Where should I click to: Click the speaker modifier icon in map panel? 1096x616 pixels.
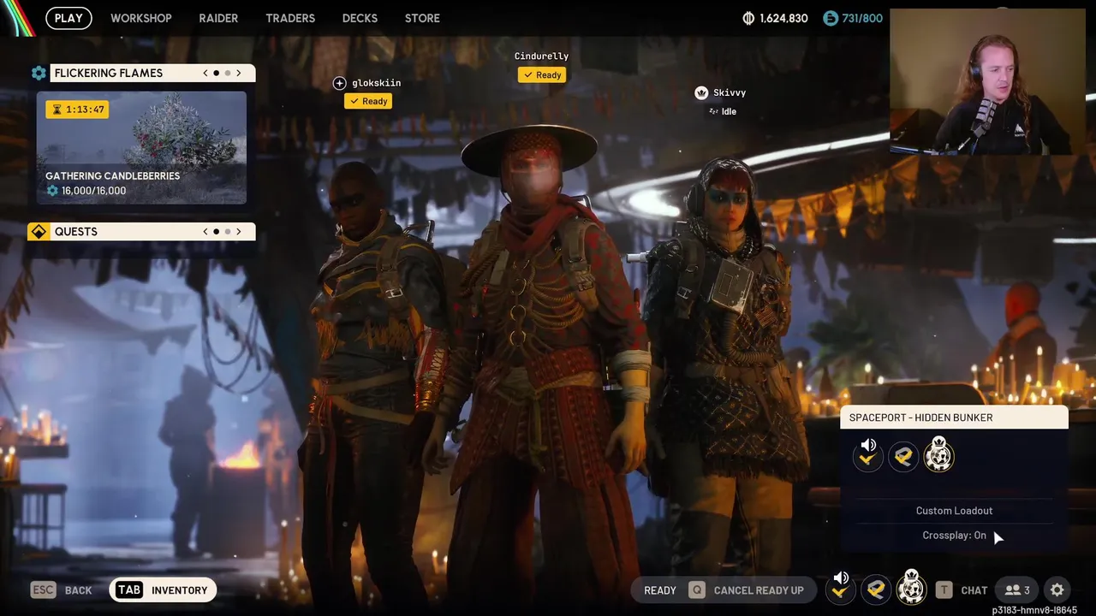[868, 454]
